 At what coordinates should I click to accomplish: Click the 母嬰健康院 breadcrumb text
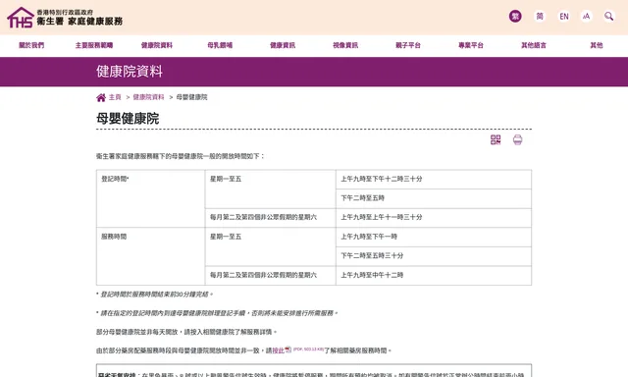coord(192,97)
